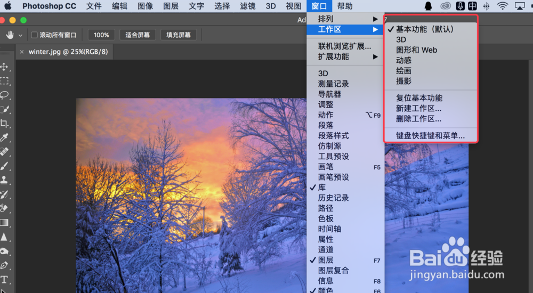The width and height of the screenshot is (533, 293).
Task: Select the Gradient tool
Action: (x=4, y=223)
